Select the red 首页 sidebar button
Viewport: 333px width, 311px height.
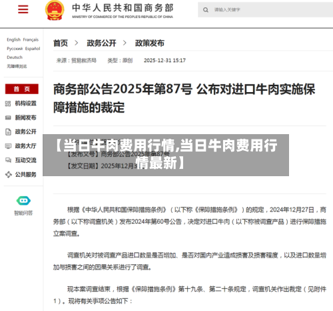[x=22, y=89]
